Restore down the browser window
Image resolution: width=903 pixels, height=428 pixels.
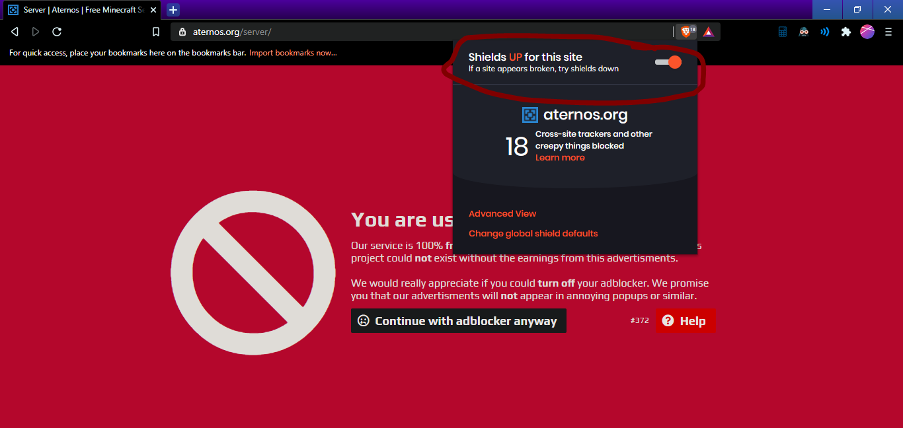(x=857, y=9)
